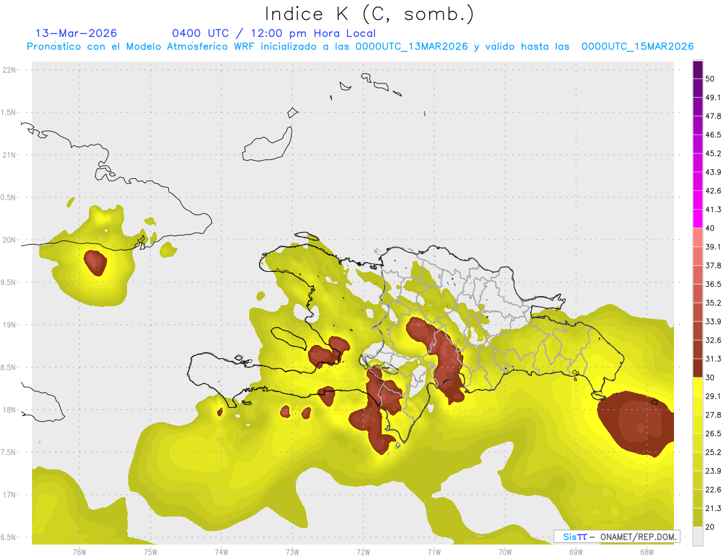The width and height of the screenshot is (726, 560).
Task: Pick the bright magenta swatch between 40 and 41.3
Action: [698, 219]
